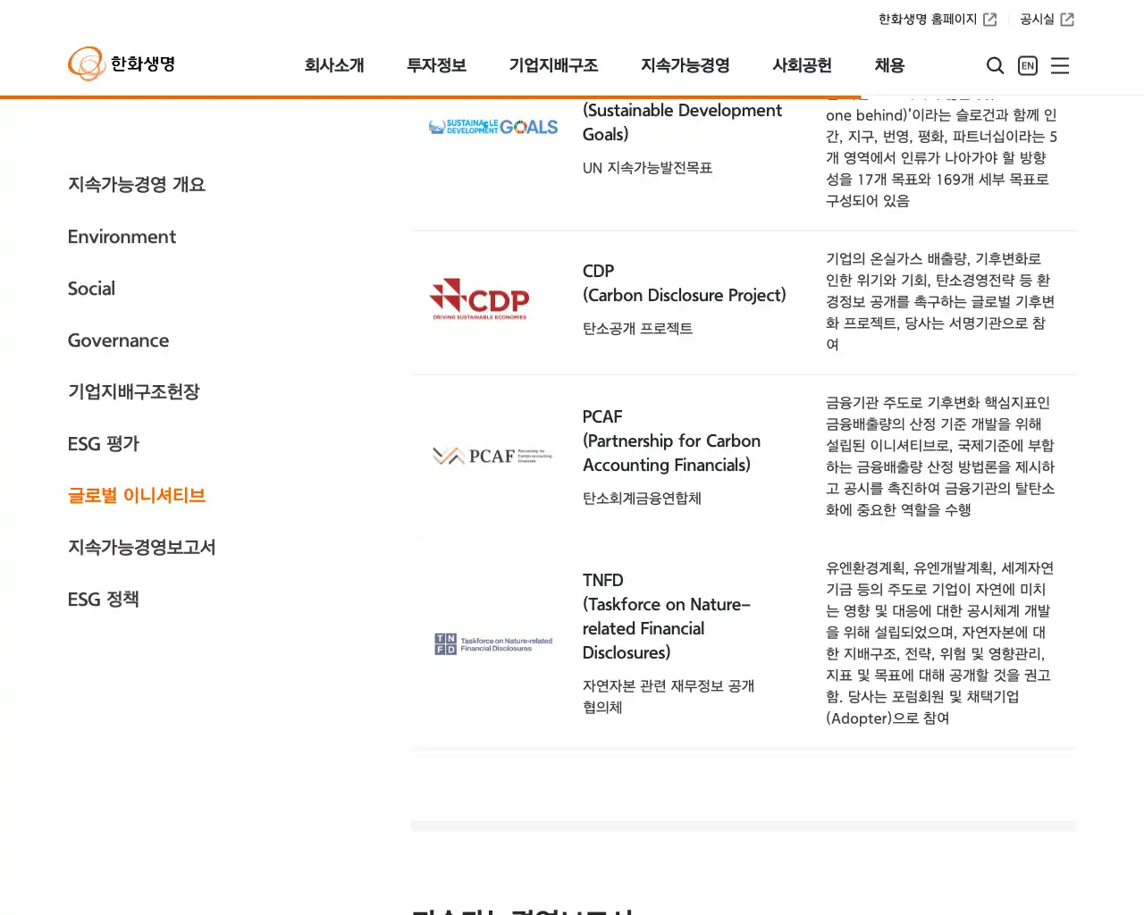1144x915 pixels.
Task: Click the Hanwha Life logo
Action: (x=121, y=63)
